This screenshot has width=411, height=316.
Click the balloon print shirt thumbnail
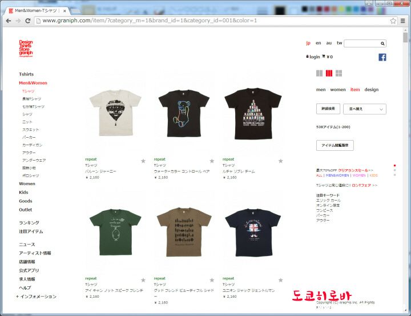(115, 113)
